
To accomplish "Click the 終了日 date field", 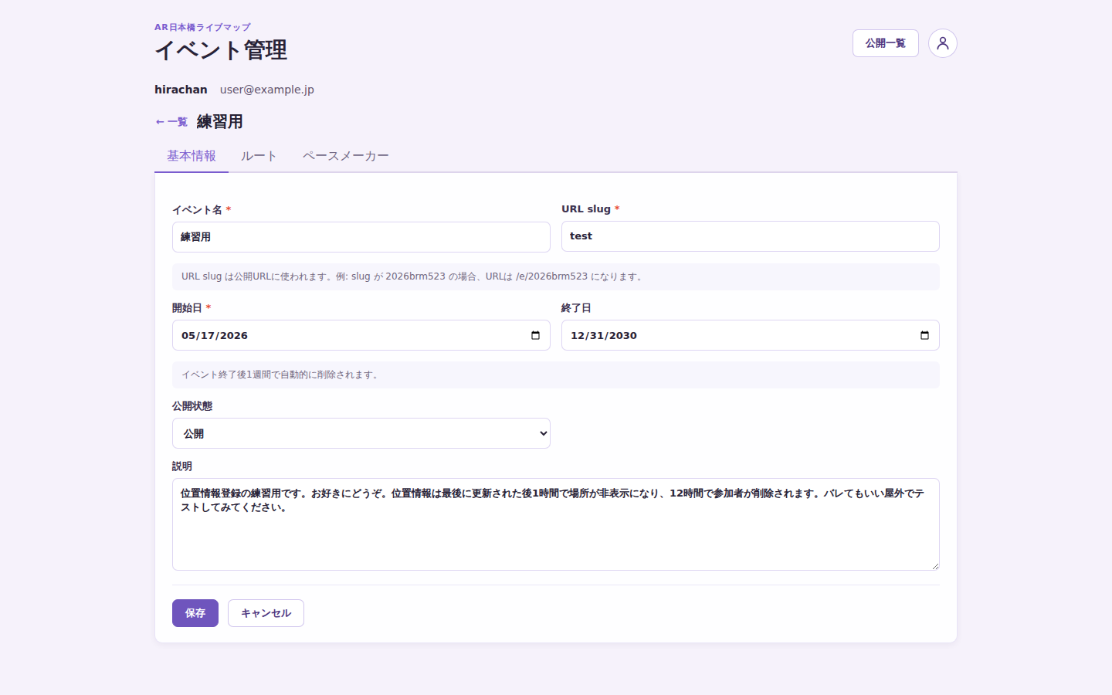I will 750,335.
